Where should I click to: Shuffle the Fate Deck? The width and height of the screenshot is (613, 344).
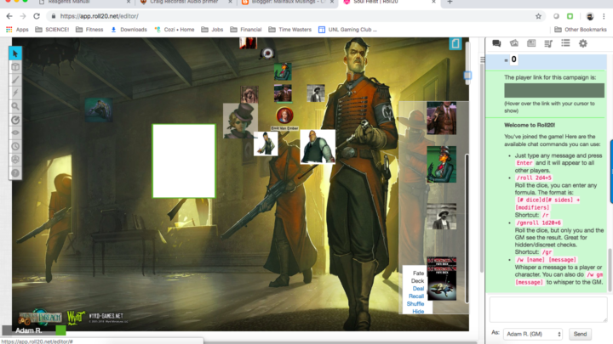coord(415,304)
